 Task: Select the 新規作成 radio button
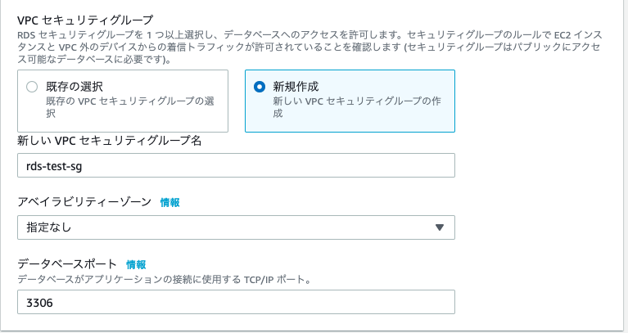(260, 86)
